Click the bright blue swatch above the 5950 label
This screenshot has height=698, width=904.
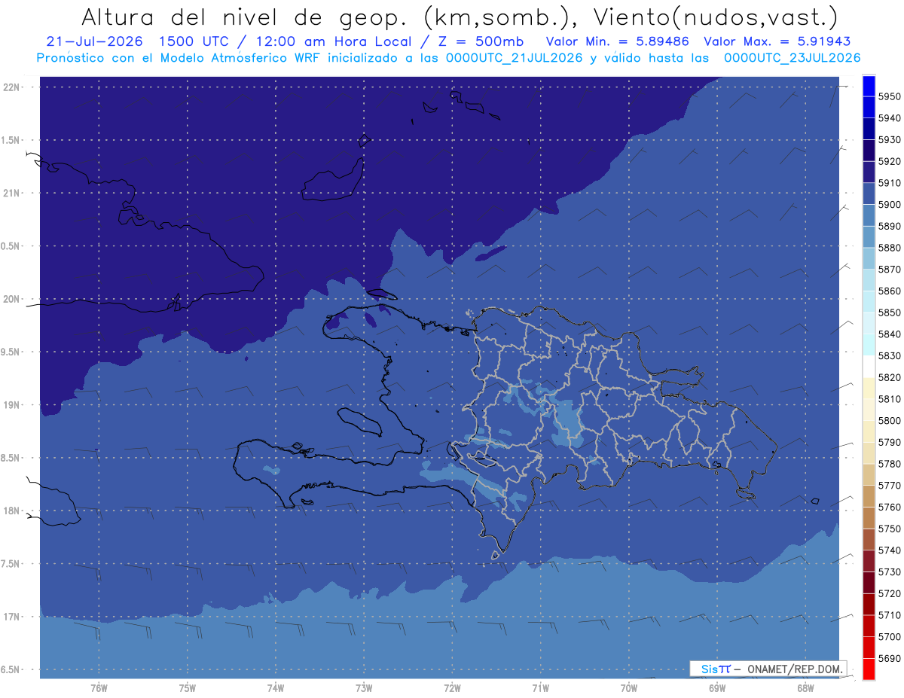869,85
